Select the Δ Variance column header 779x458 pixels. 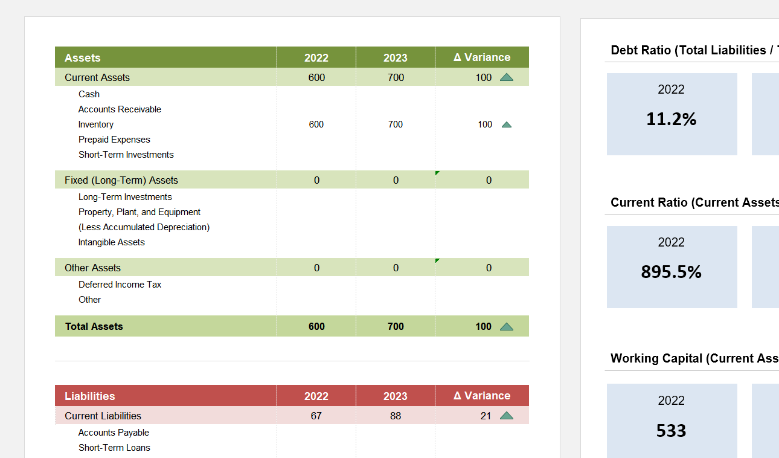482,57
